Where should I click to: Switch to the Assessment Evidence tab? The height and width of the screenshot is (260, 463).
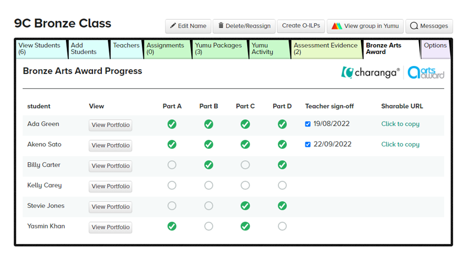click(x=326, y=49)
